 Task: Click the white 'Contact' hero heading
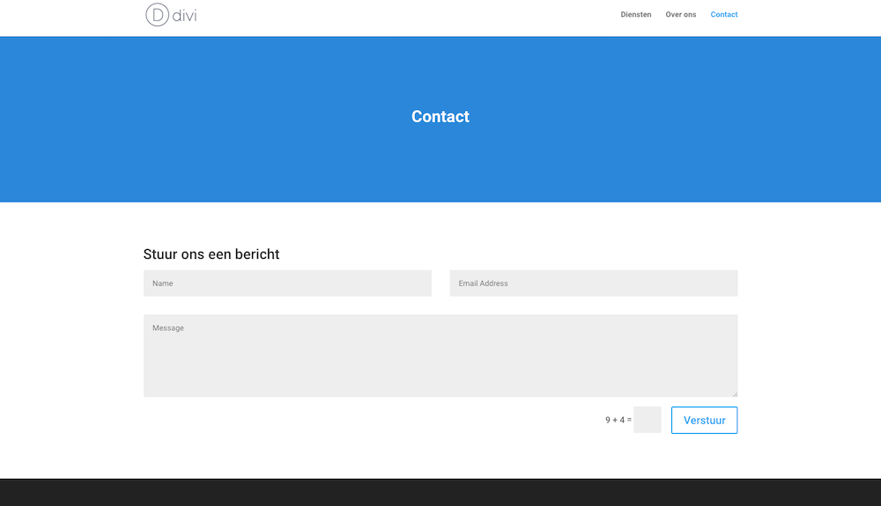click(440, 116)
